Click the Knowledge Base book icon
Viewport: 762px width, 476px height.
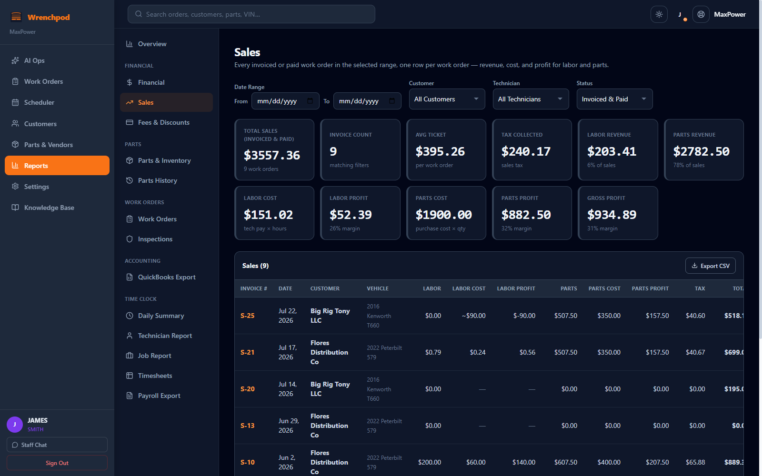[x=15, y=208]
